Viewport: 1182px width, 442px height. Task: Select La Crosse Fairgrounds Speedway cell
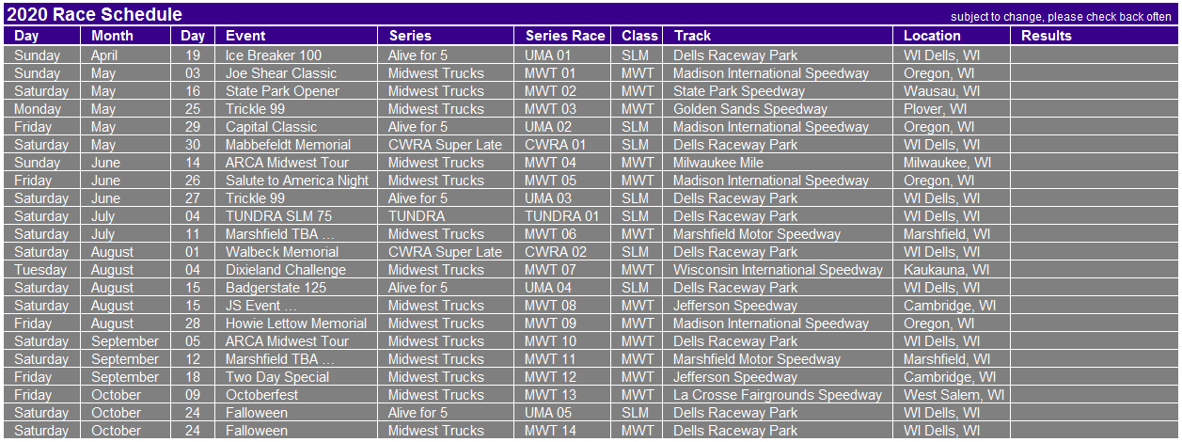click(x=779, y=395)
